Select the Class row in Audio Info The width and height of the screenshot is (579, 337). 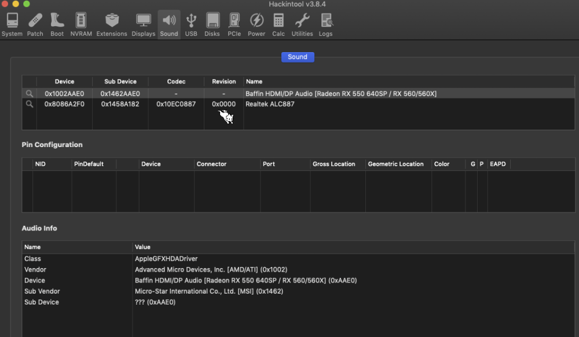tap(298, 259)
